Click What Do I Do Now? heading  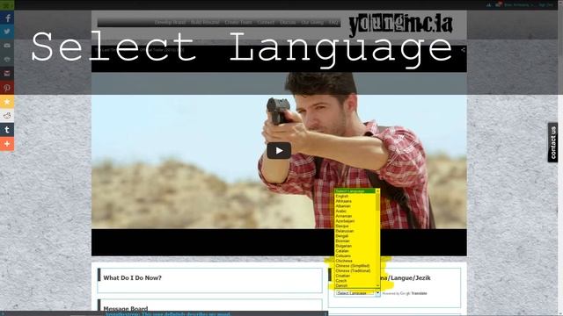pos(132,278)
